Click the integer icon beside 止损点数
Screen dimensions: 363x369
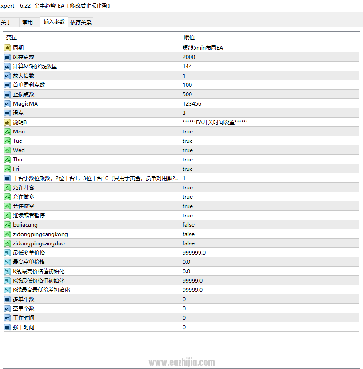pyautogui.click(x=7, y=94)
